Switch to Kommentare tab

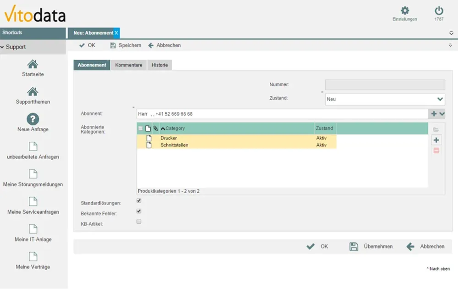pos(129,65)
